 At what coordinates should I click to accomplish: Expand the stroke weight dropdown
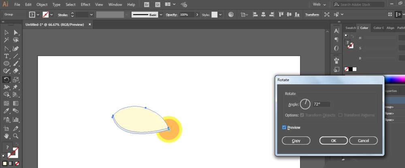[x=92, y=15]
